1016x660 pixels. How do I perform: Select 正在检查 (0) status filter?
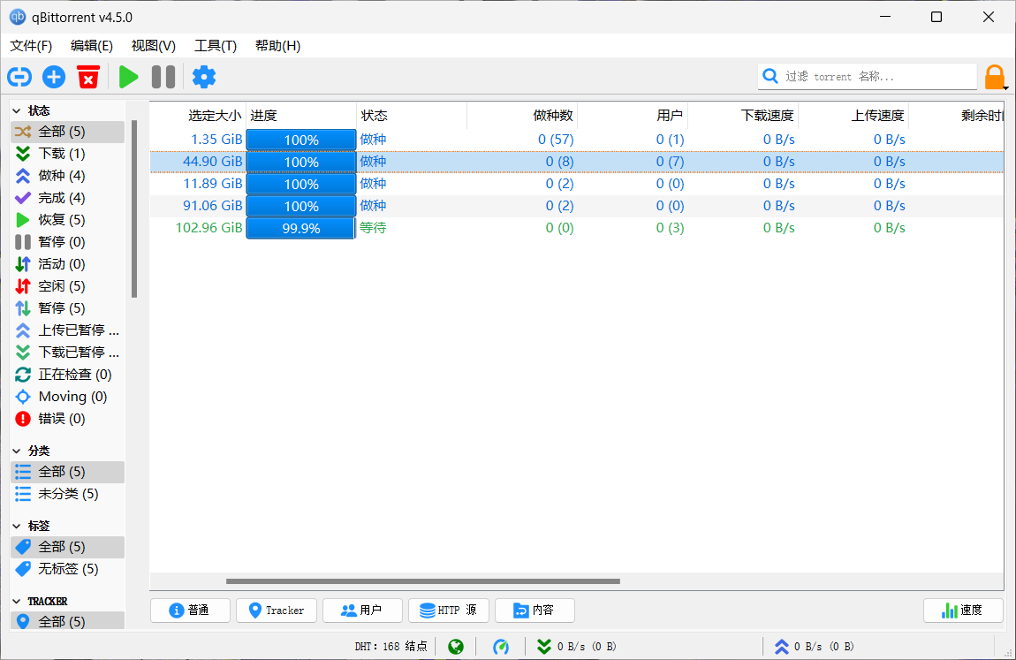pyautogui.click(x=67, y=375)
